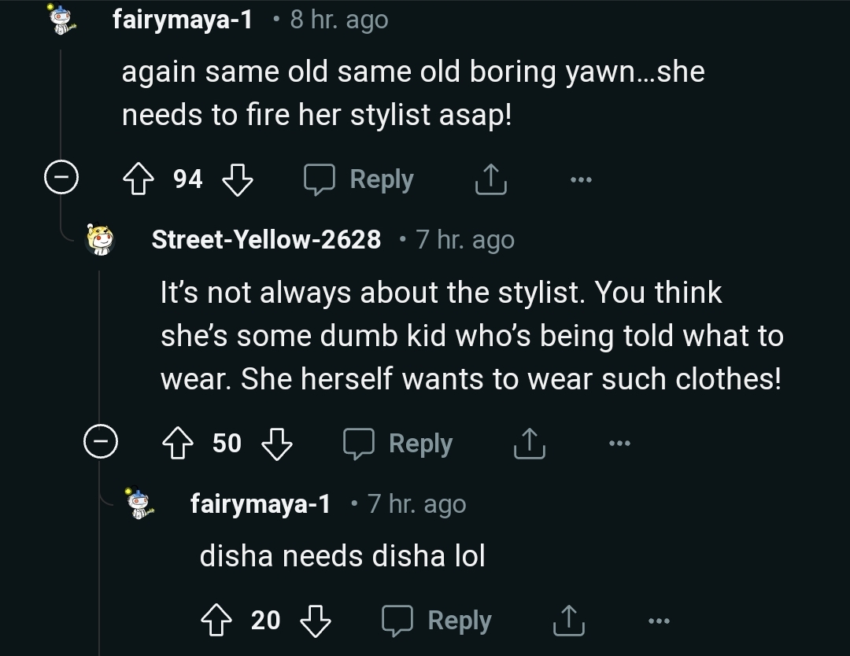Open more options on the 94-point comment
Viewport: 850px width, 656px height.
580,180
